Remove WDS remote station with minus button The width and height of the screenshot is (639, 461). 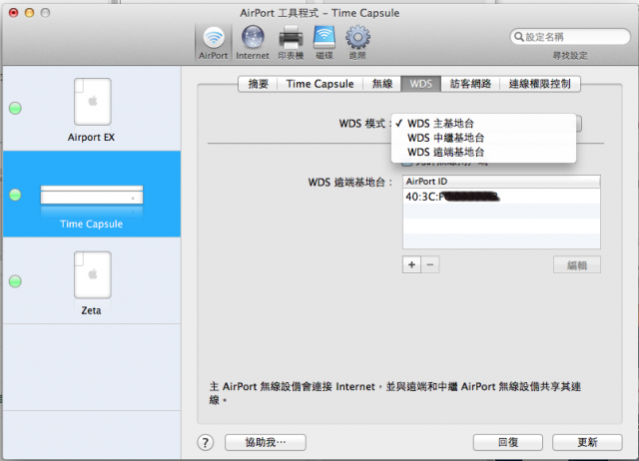tap(430, 264)
